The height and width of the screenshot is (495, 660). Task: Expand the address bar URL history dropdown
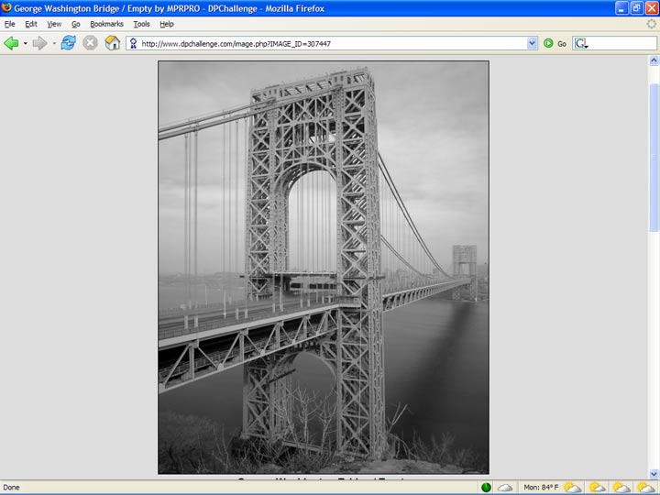click(x=532, y=43)
